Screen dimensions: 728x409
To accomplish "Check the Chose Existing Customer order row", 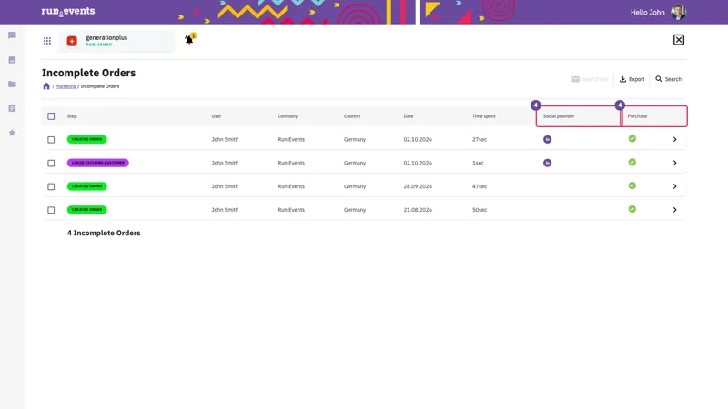I will pyautogui.click(x=51, y=164).
